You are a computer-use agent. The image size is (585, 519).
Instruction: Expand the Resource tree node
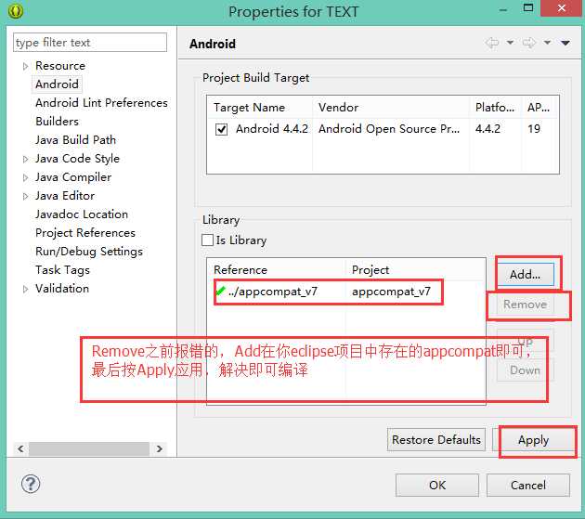coord(25,67)
